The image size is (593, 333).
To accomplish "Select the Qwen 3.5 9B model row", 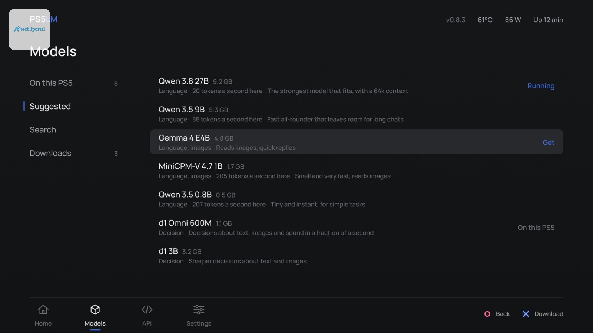I will tap(357, 114).
